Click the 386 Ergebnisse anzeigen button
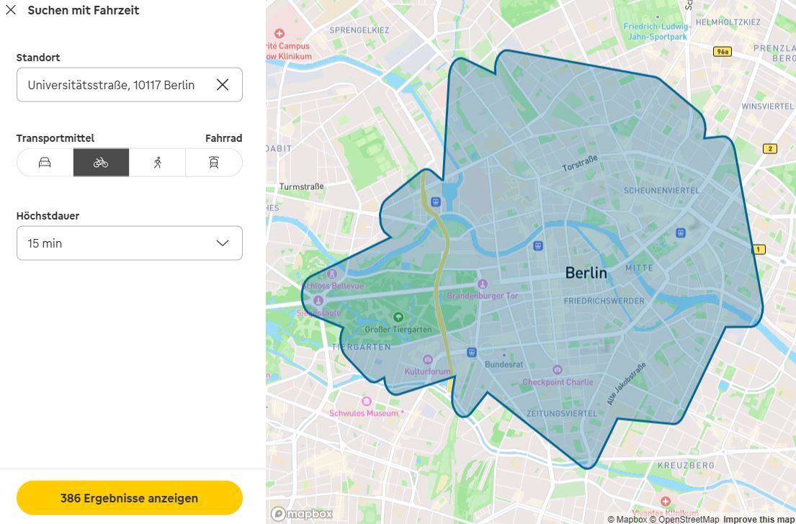Screen dimensions: 796x524 click(x=129, y=498)
